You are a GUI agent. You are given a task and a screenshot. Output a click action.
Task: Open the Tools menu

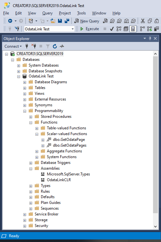pos(81,13)
